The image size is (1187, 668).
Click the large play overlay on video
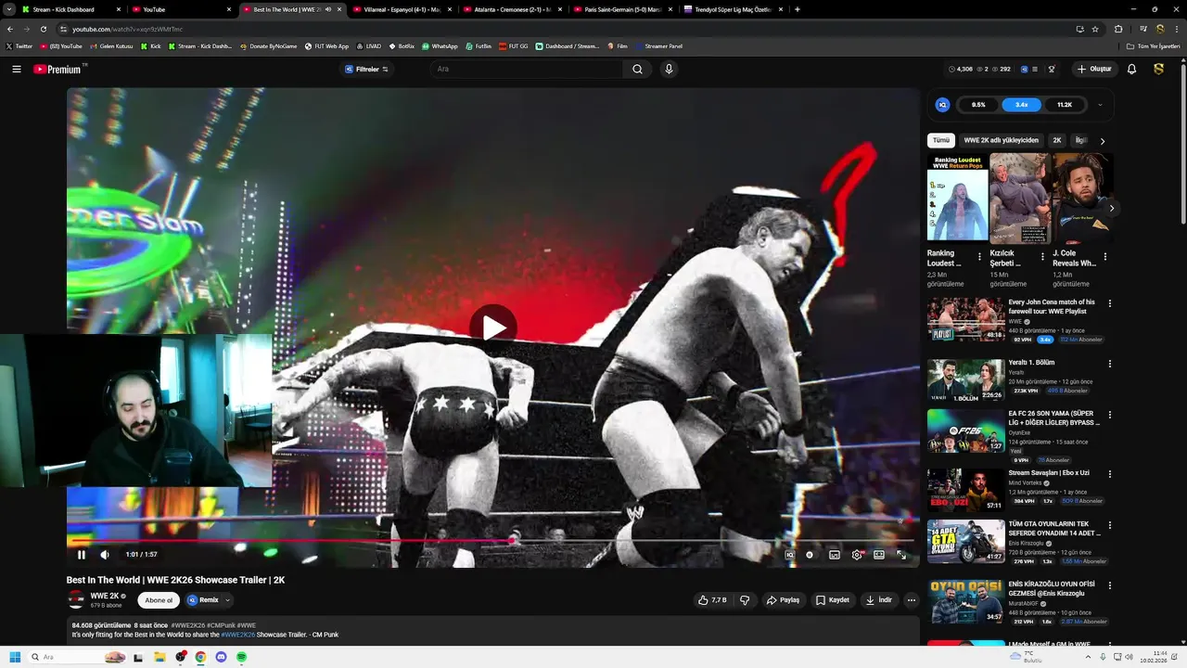[492, 327]
